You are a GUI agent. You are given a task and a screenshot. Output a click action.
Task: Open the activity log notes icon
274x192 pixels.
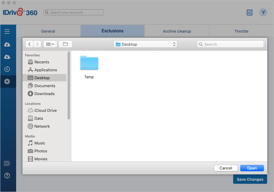coord(249,12)
